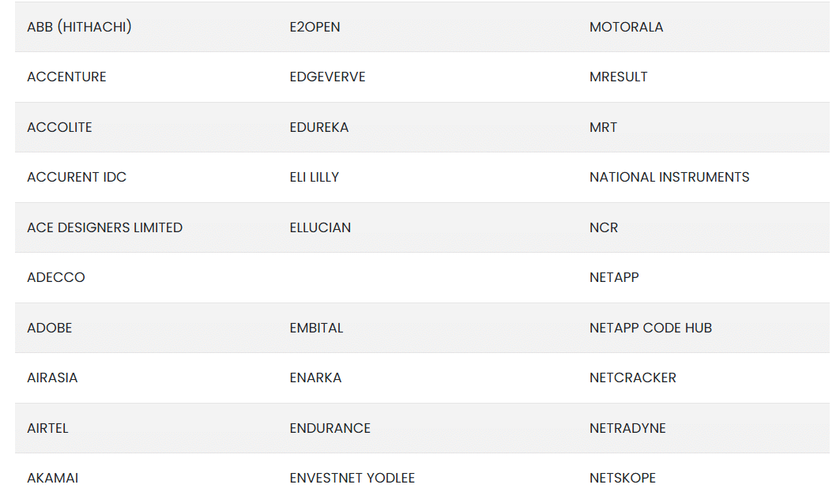Click EMBITAL in the table
Screen dimensions: 840x496
(316, 328)
